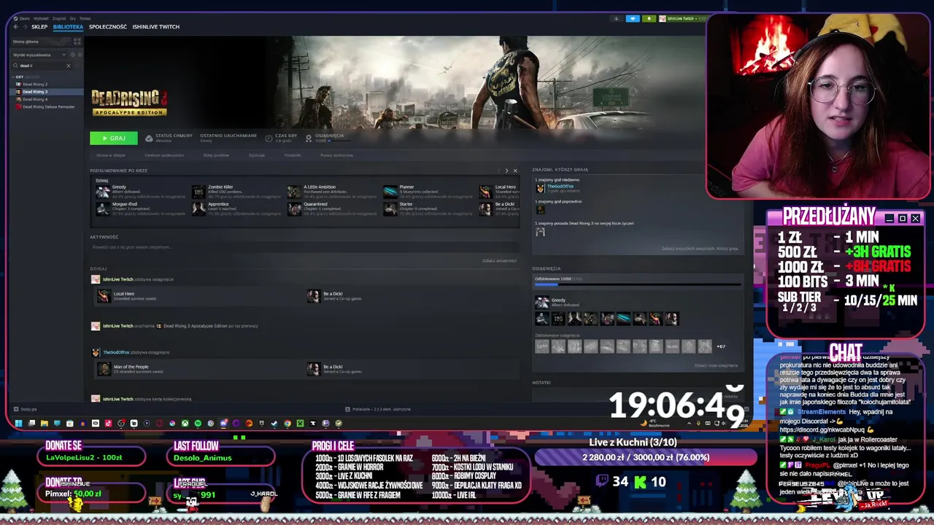Select Dead Rising Deluxe Remaster in the library
The width and height of the screenshot is (934, 525).
[x=48, y=106]
